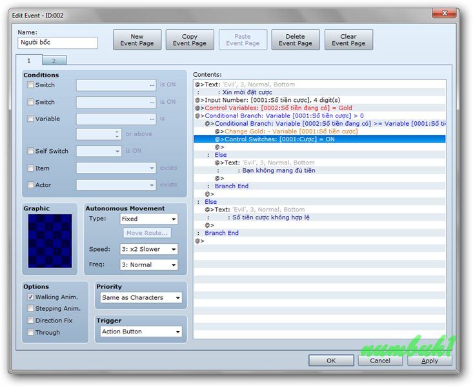The image size is (473, 387).
Task: Click the second Switch selector ellipsis field
Action: click(116, 103)
